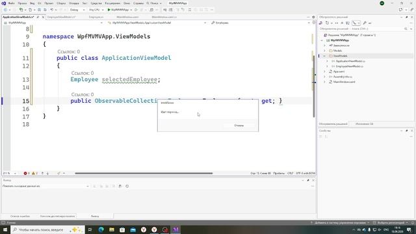Expand the Models folder in Solution Explorer

[x=324, y=51]
